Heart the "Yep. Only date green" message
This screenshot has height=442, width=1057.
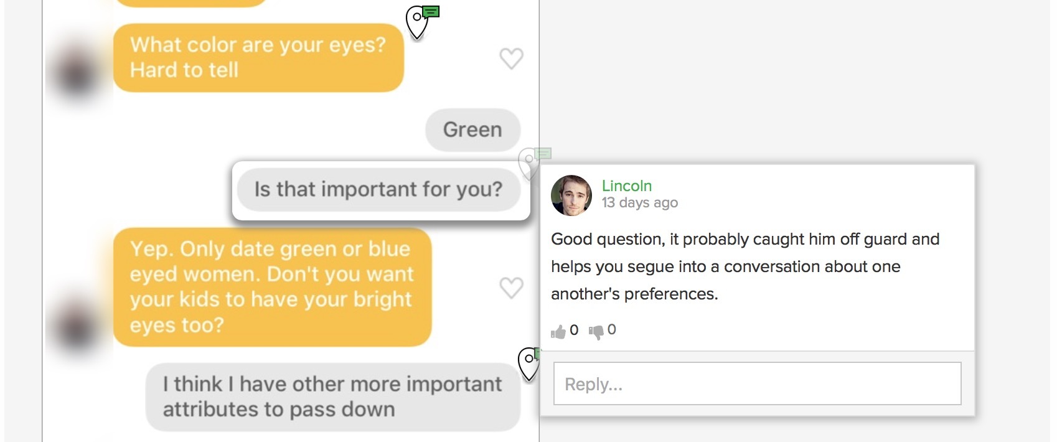[511, 288]
